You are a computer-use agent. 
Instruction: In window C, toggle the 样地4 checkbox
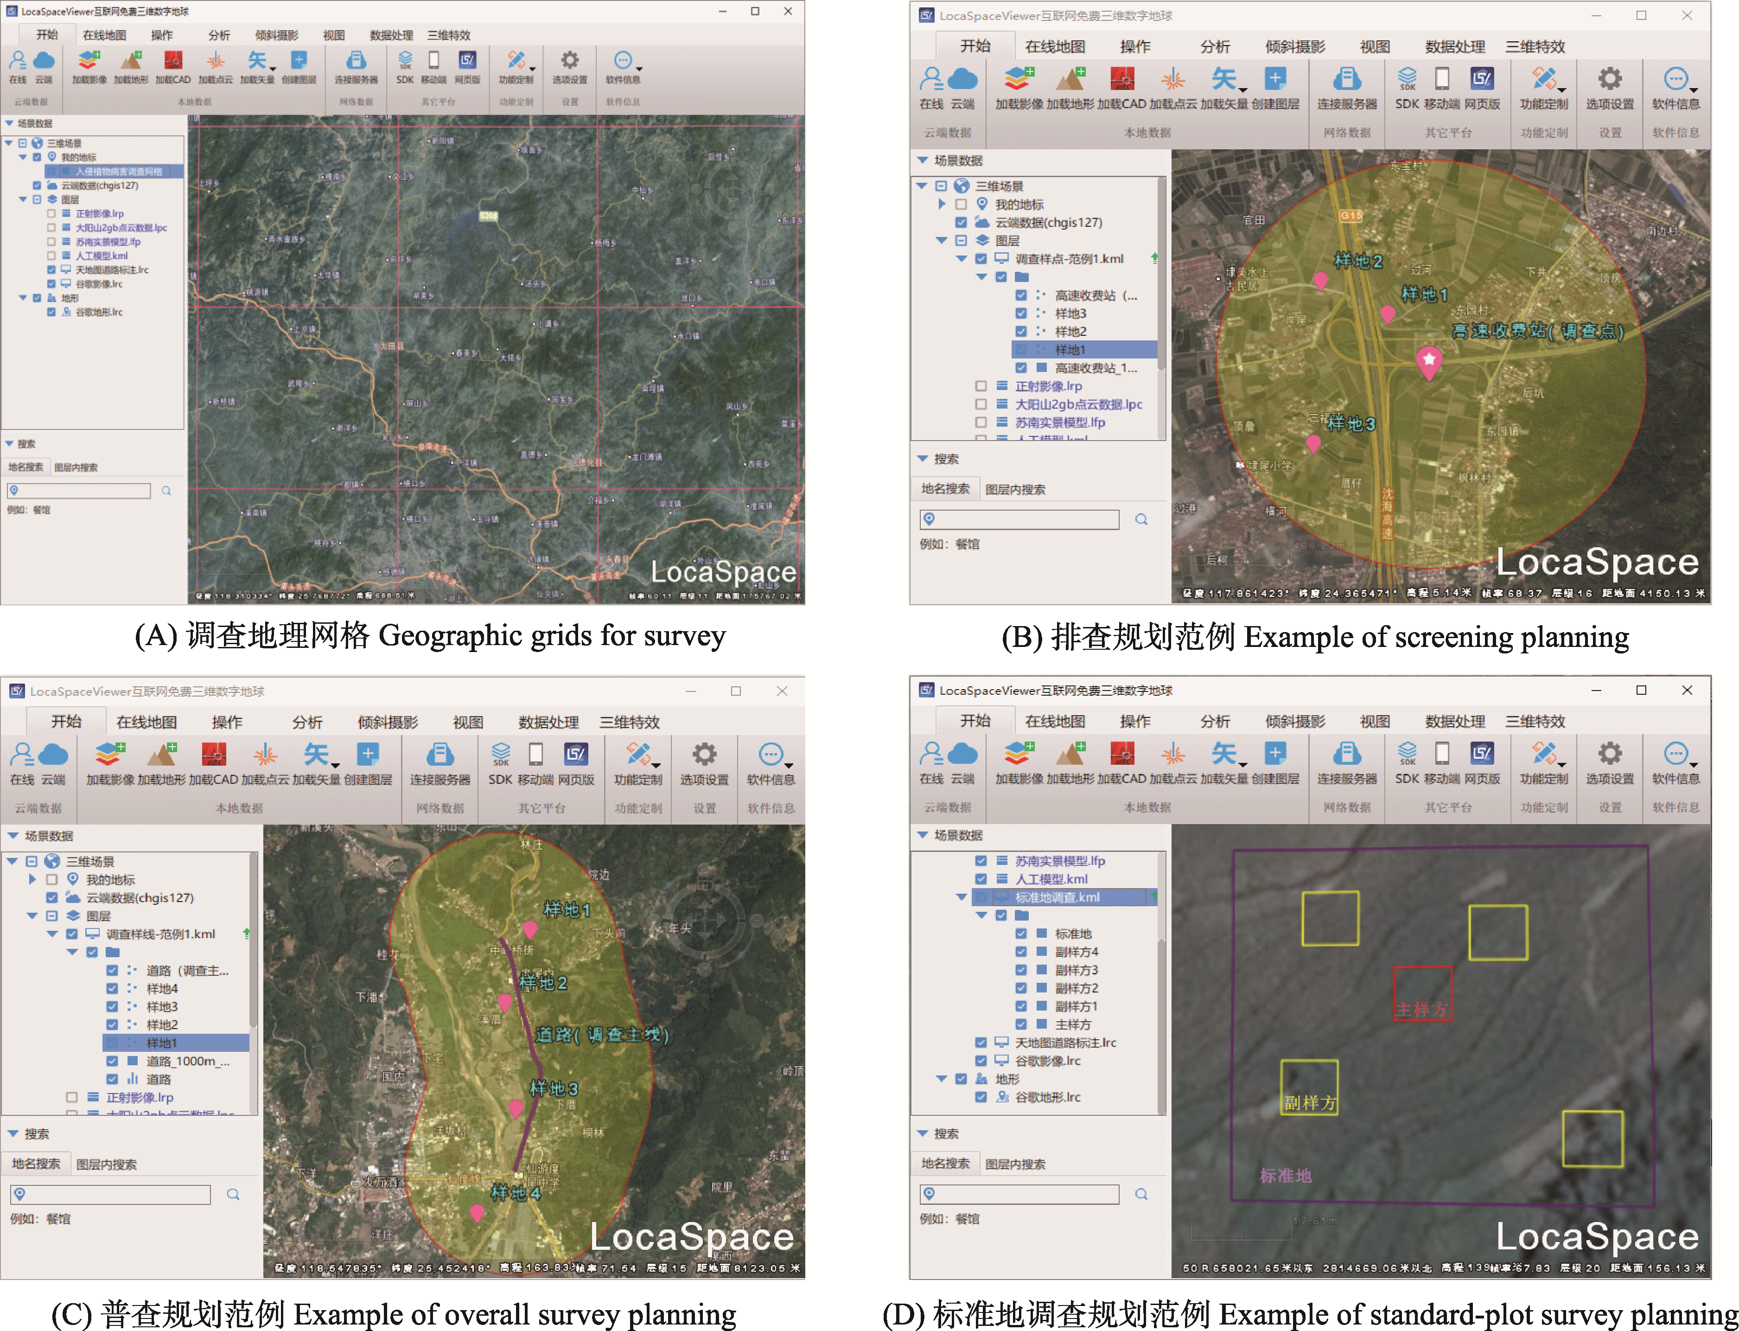tap(112, 988)
